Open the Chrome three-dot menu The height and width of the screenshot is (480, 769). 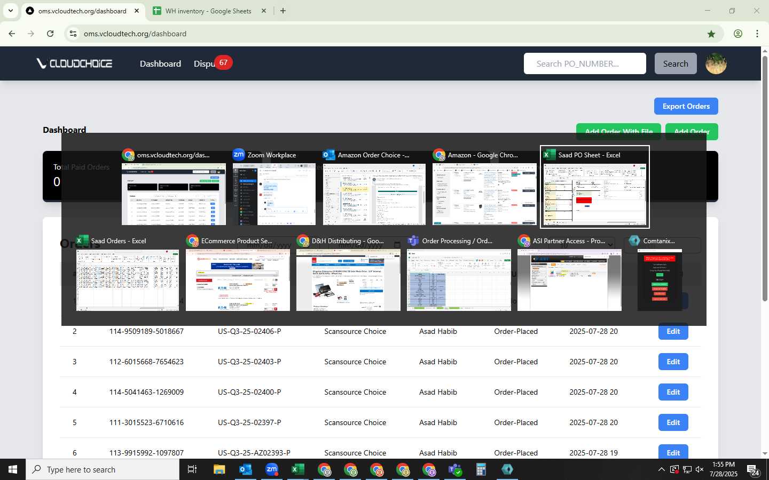(x=757, y=34)
